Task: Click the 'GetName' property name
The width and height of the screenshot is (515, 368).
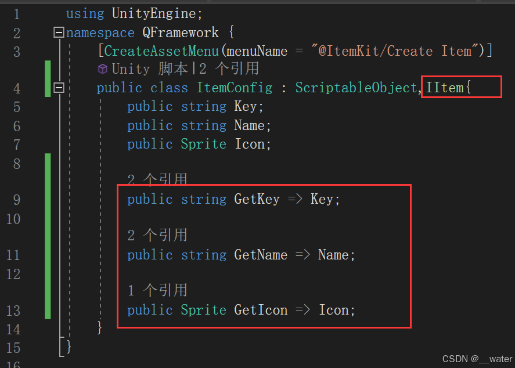Action: click(x=261, y=255)
